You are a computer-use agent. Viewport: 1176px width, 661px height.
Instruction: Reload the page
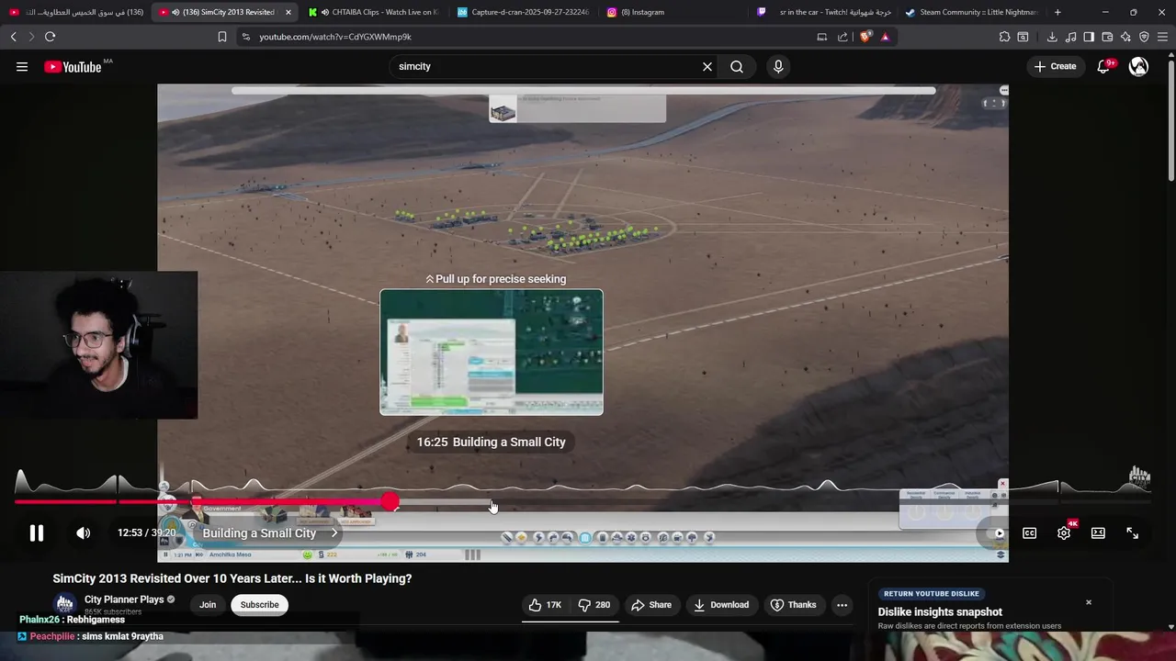[x=50, y=37]
